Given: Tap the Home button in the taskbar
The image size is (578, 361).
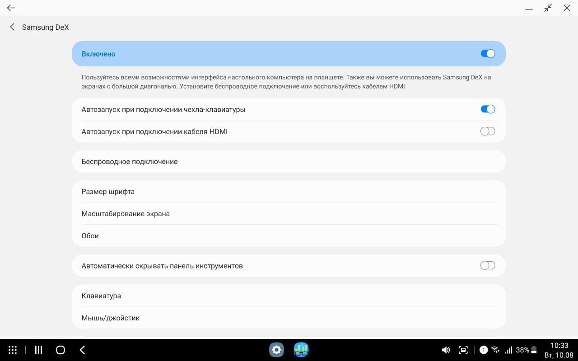Looking at the screenshot, I should [60, 350].
